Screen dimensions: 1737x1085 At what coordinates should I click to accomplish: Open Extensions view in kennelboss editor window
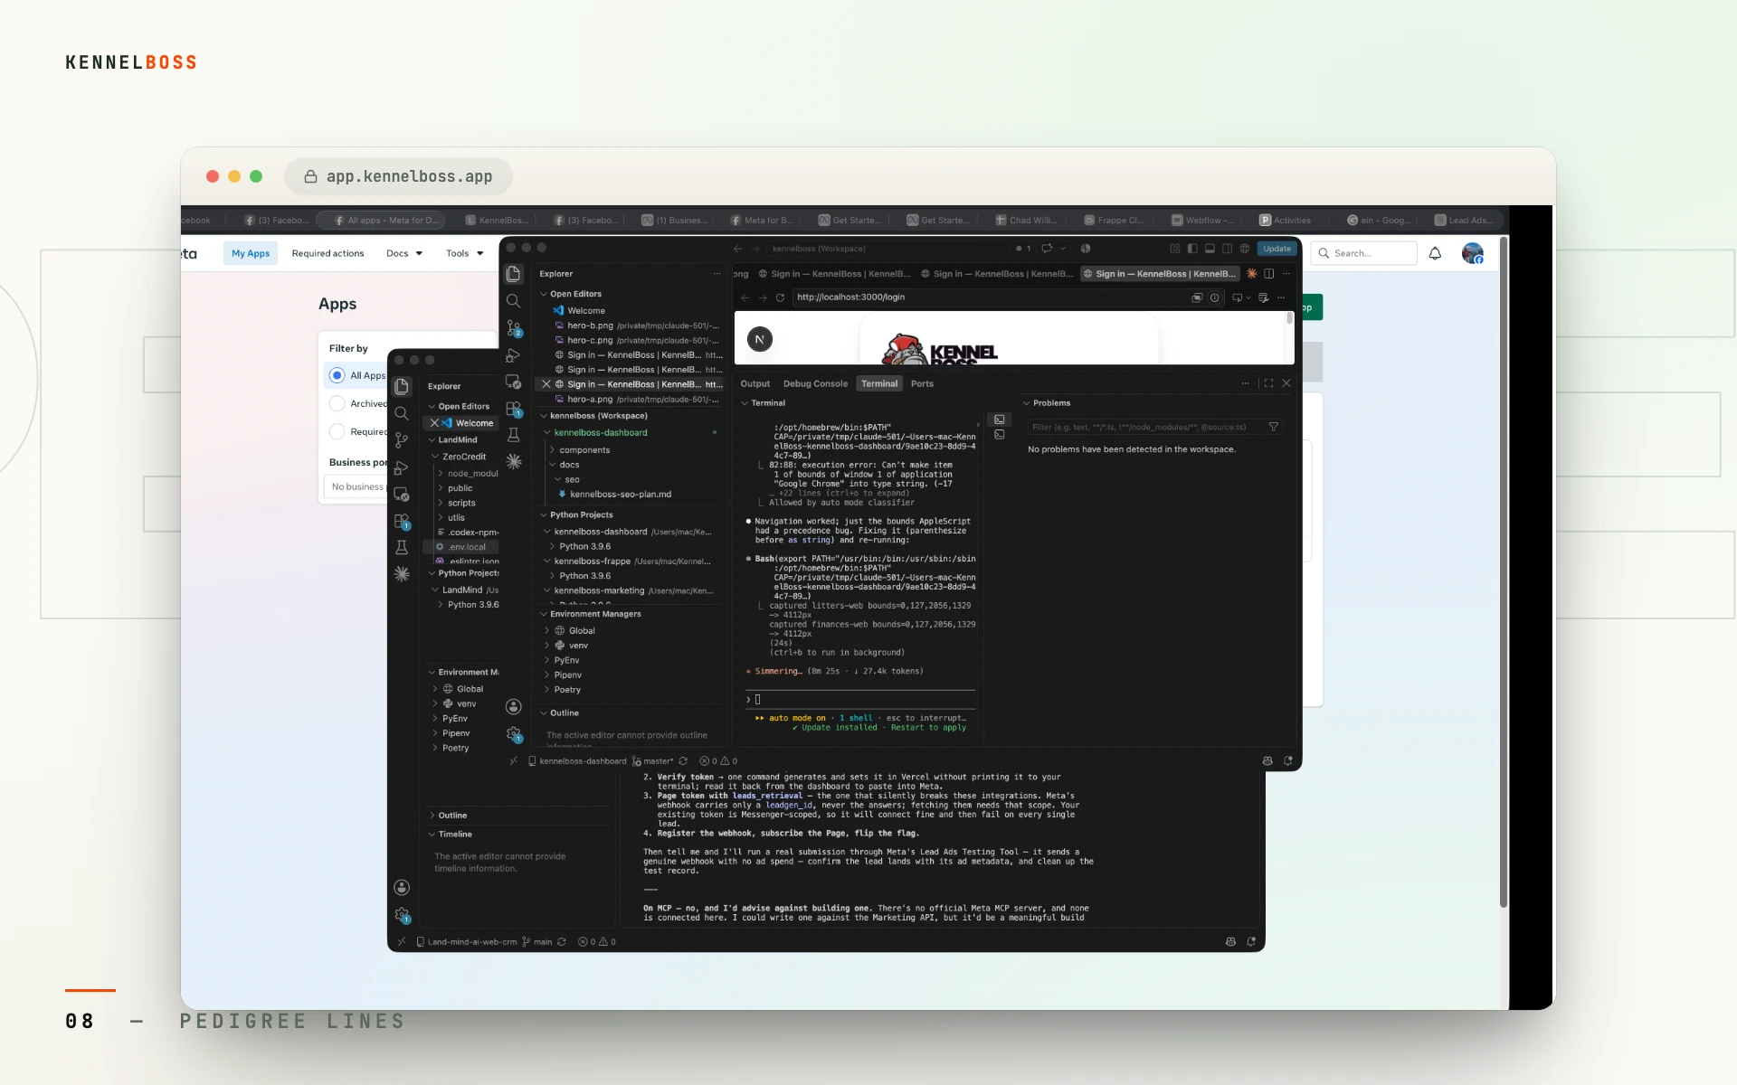pyautogui.click(x=513, y=410)
